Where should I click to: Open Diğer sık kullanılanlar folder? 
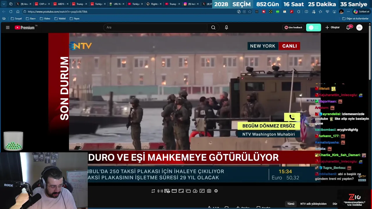tap(355, 19)
